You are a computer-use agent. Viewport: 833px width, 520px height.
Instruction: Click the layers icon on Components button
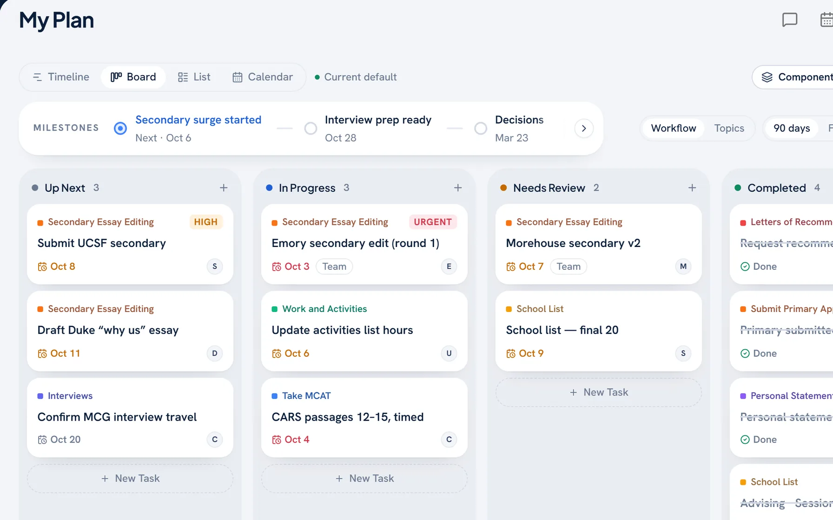pos(767,77)
